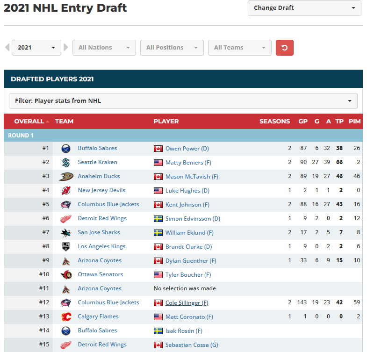Open Cole Sillinger player page
Image resolution: width=367 pixels, height=352 pixels.
pyautogui.click(x=183, y=303)
